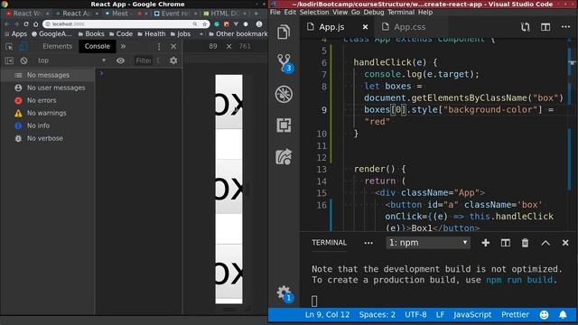Toggle the DevTools device toolbar
Image resolution: width=578 pixels, height=325 pixels.
pyautogui.click(x=23, y=46)
